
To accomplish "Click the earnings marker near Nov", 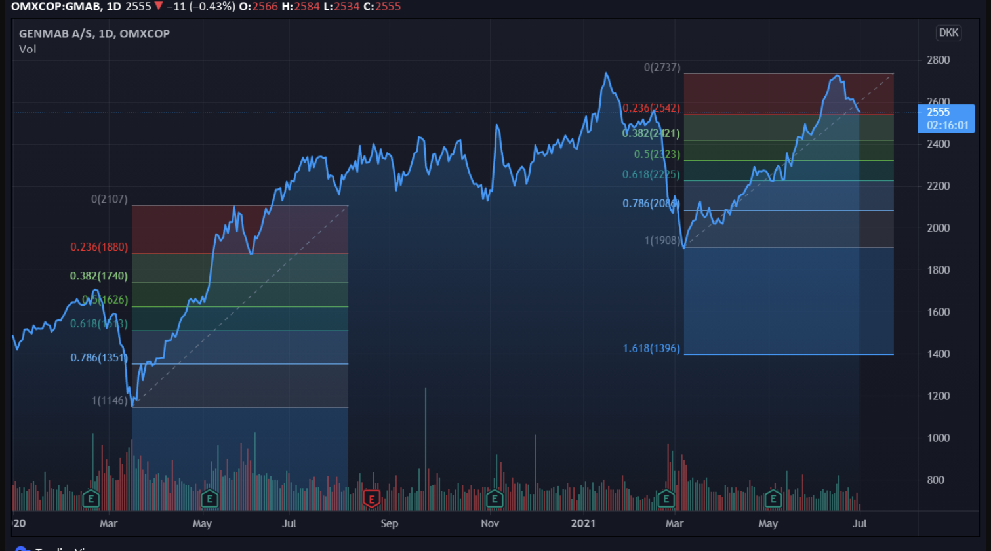I will point(495,499).
